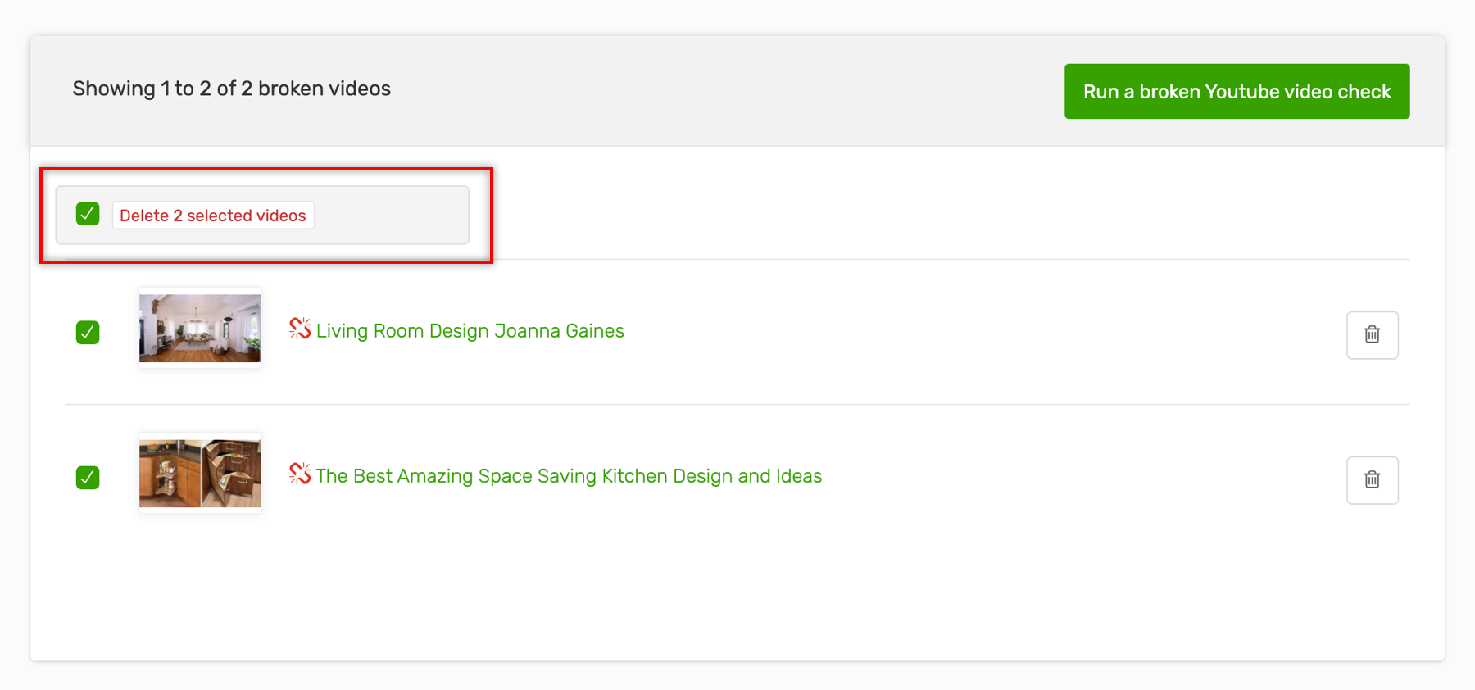The height and width of the screenshot is (690, 1475).
Task: Click the Showing 1 to 2 of 2 broken videos text
Action: click(231, 89)
